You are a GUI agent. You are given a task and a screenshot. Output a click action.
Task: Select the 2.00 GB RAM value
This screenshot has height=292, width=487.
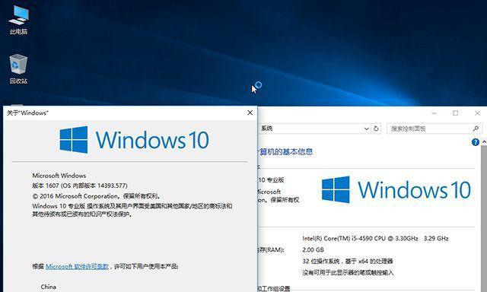tap(313, 249)
